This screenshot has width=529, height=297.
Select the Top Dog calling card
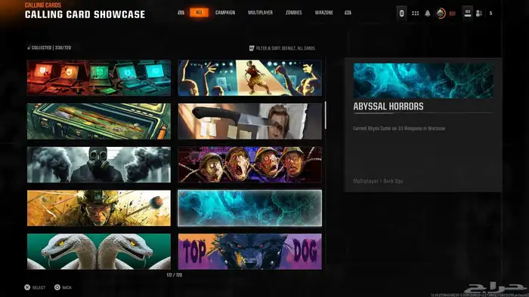click(249, 252)
